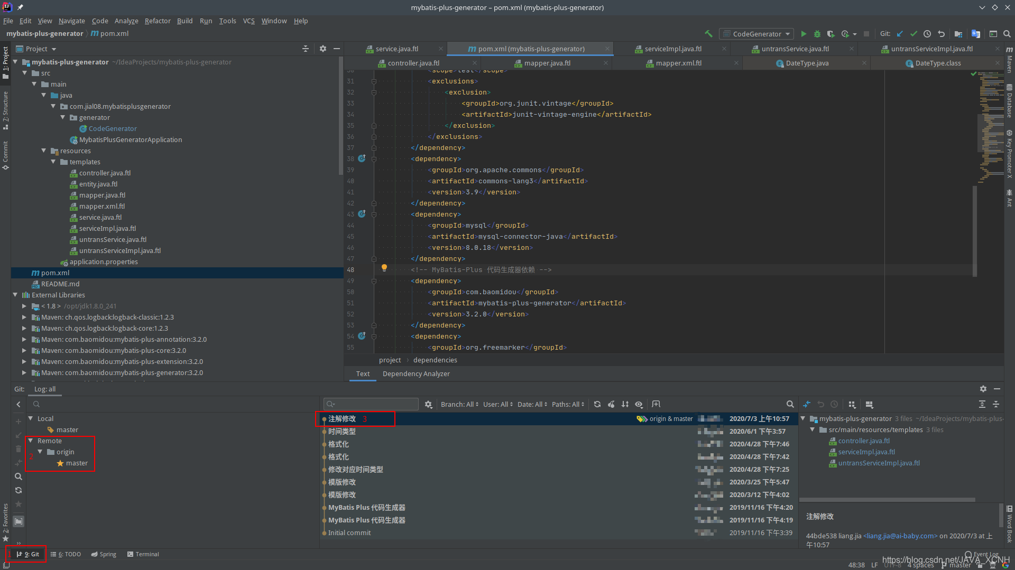Run with coverage via the shield icon
The width and height of the screenshot is (1015, 570).
coord(831,34)
